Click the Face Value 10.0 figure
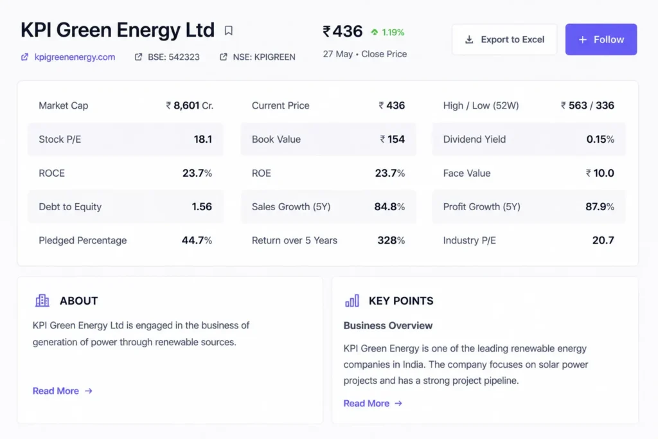 [600, 174]
